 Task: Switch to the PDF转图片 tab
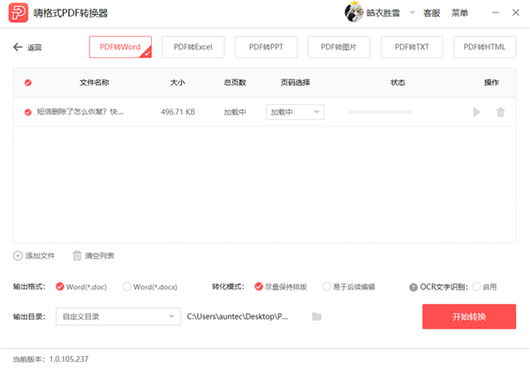click(x=339, y=47)
